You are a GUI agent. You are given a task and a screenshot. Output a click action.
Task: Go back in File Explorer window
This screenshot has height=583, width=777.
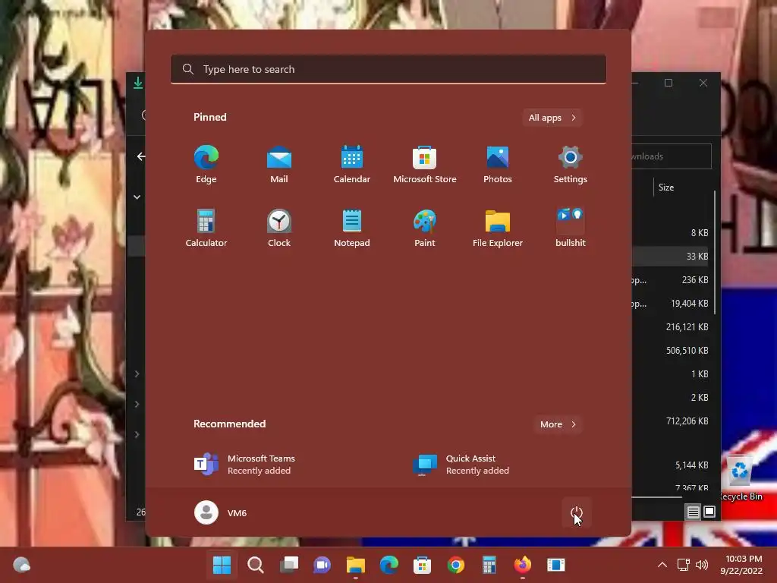click(x=141, y=156)
